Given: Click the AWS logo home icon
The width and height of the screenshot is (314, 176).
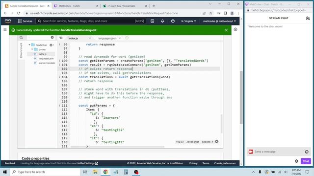Looking at the screenshot, I should pyautogui.click(x=8, y=21).
